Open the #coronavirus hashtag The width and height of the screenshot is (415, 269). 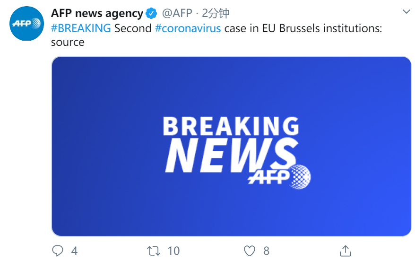pos(188,28)
